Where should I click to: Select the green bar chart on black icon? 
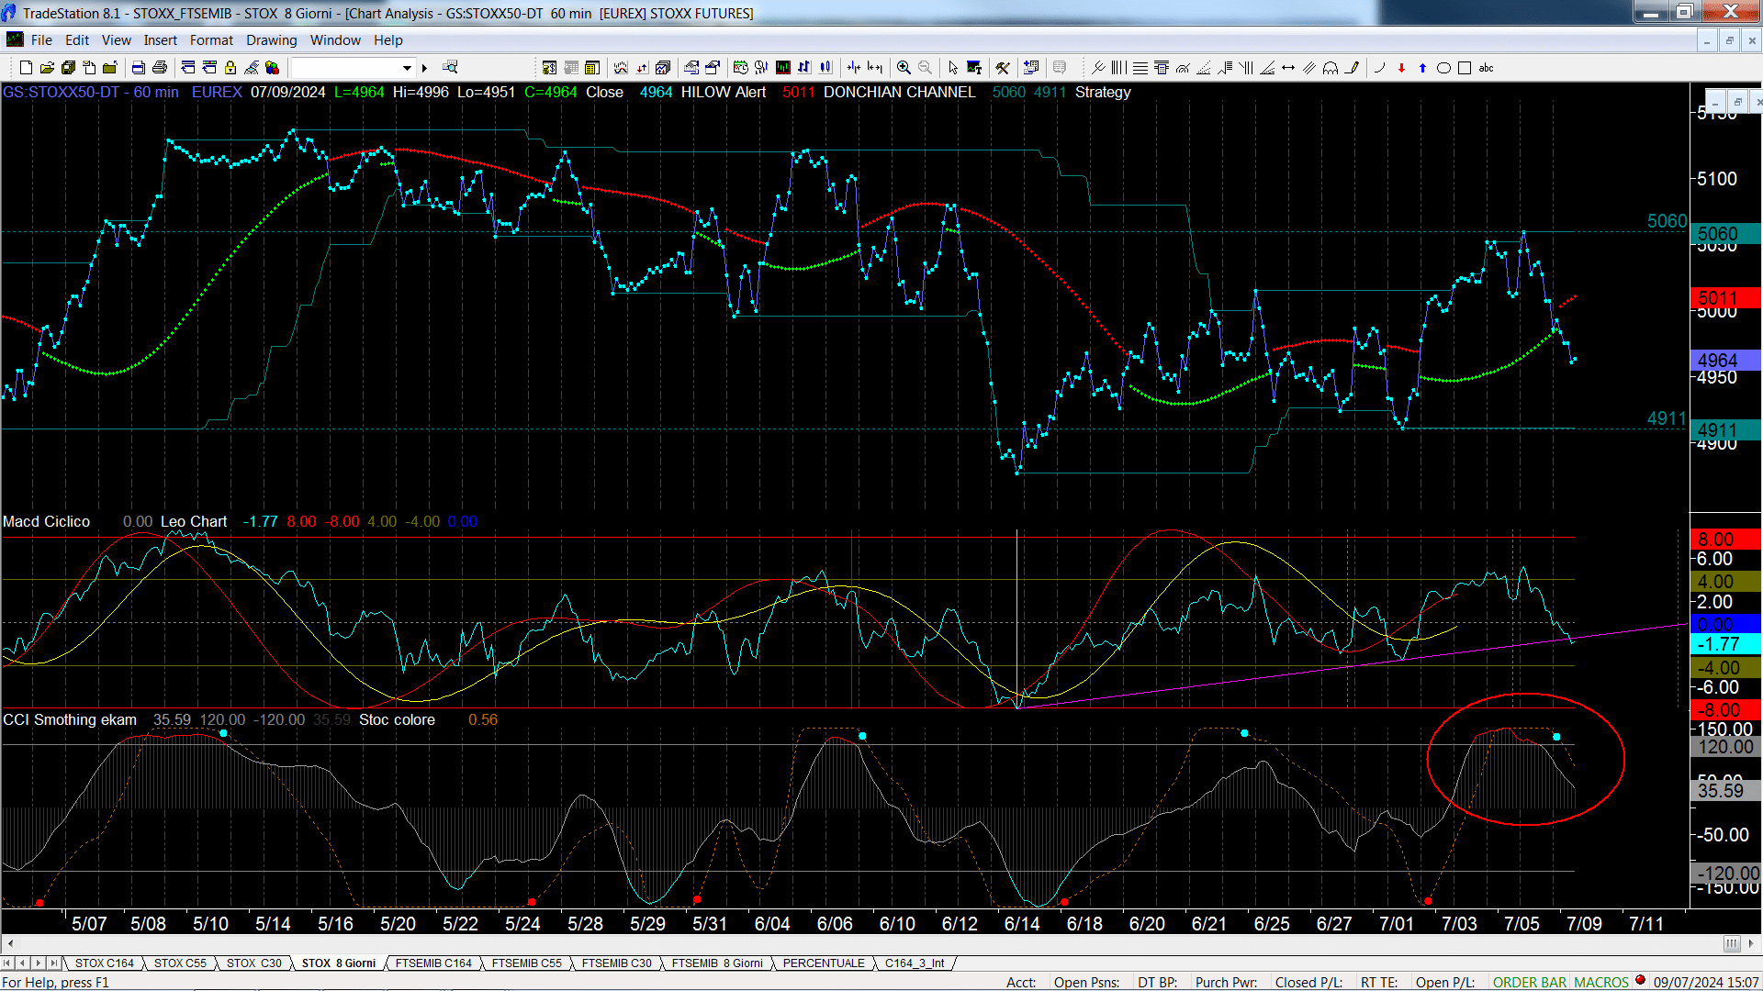tap(783, 68)
